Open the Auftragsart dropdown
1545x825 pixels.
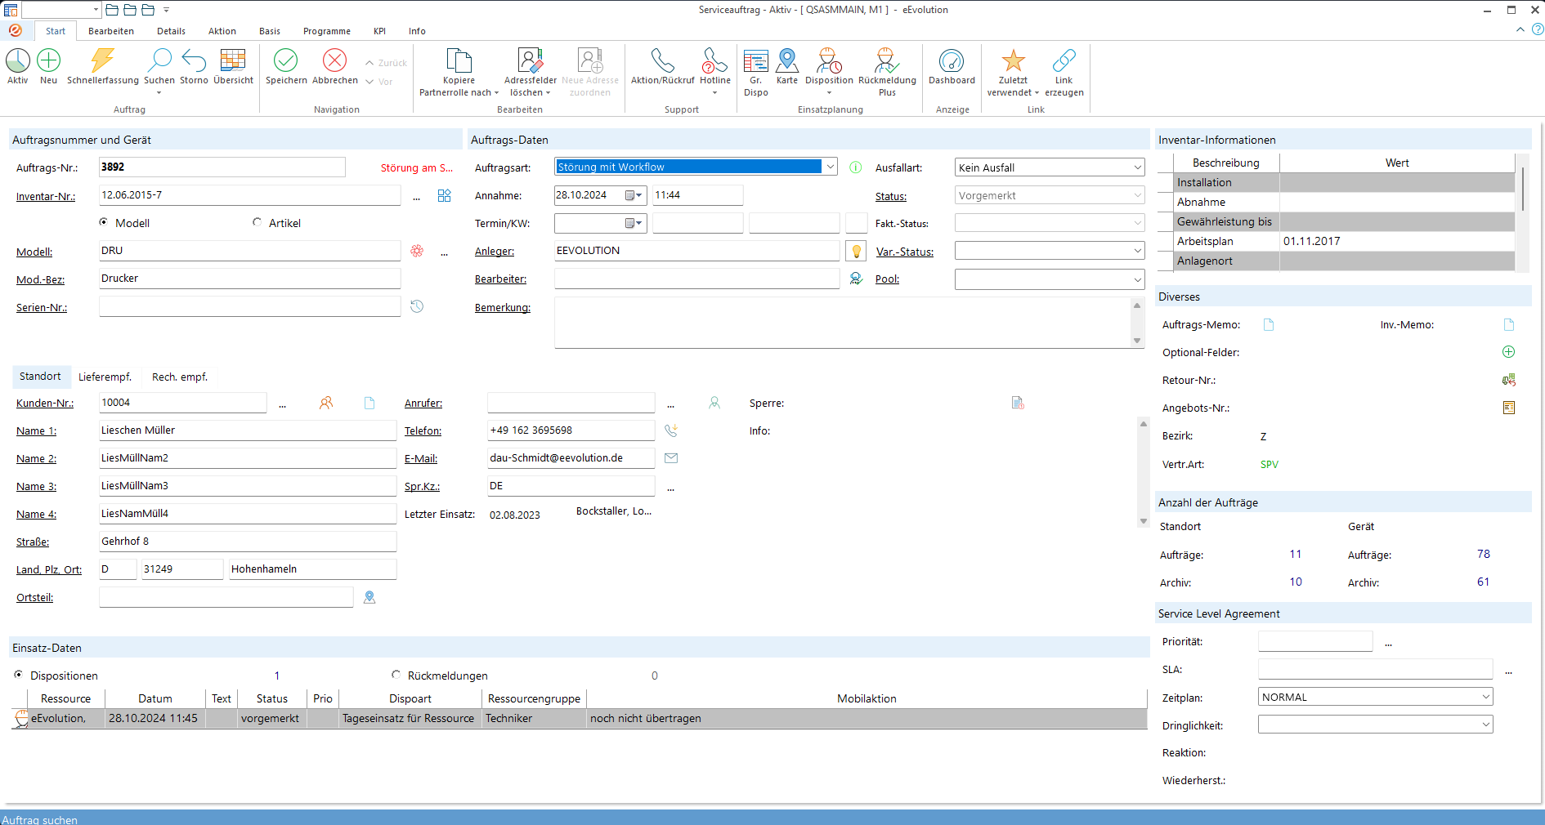pos(831,167)
